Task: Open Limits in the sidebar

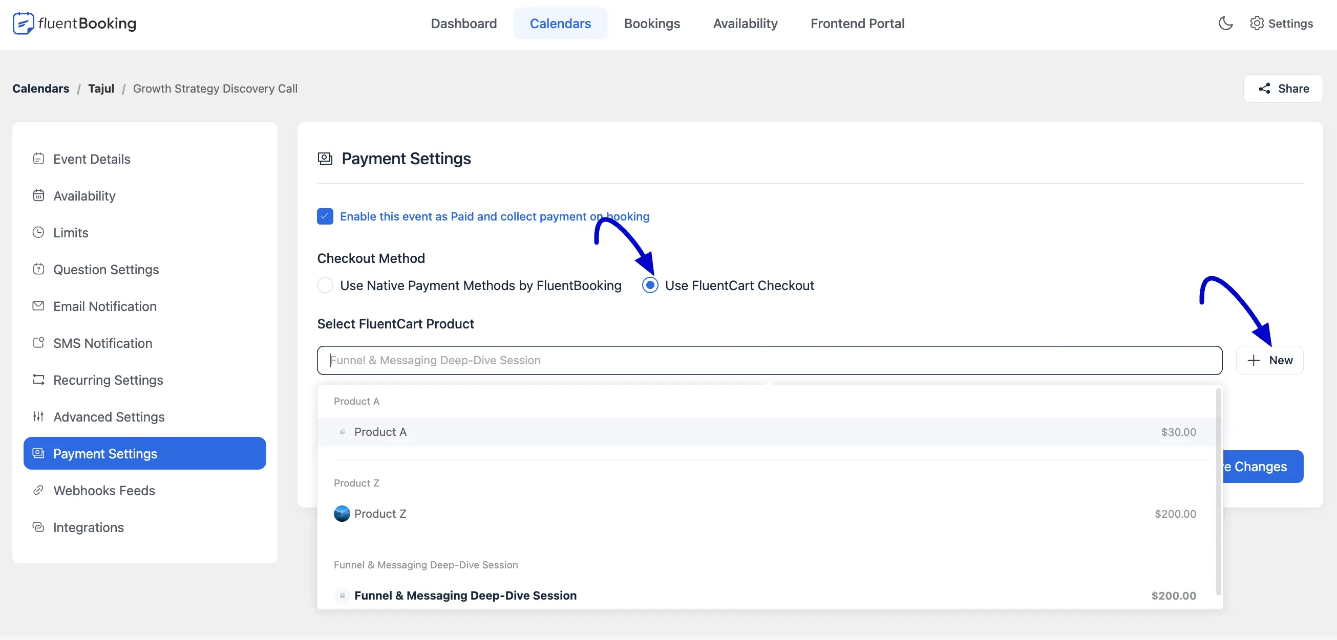Action: click(x=145, y=232)
